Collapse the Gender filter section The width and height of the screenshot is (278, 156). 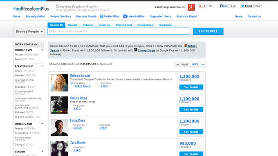[x=43, y=152]
